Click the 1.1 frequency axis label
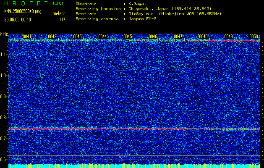 tap(4, 55)
